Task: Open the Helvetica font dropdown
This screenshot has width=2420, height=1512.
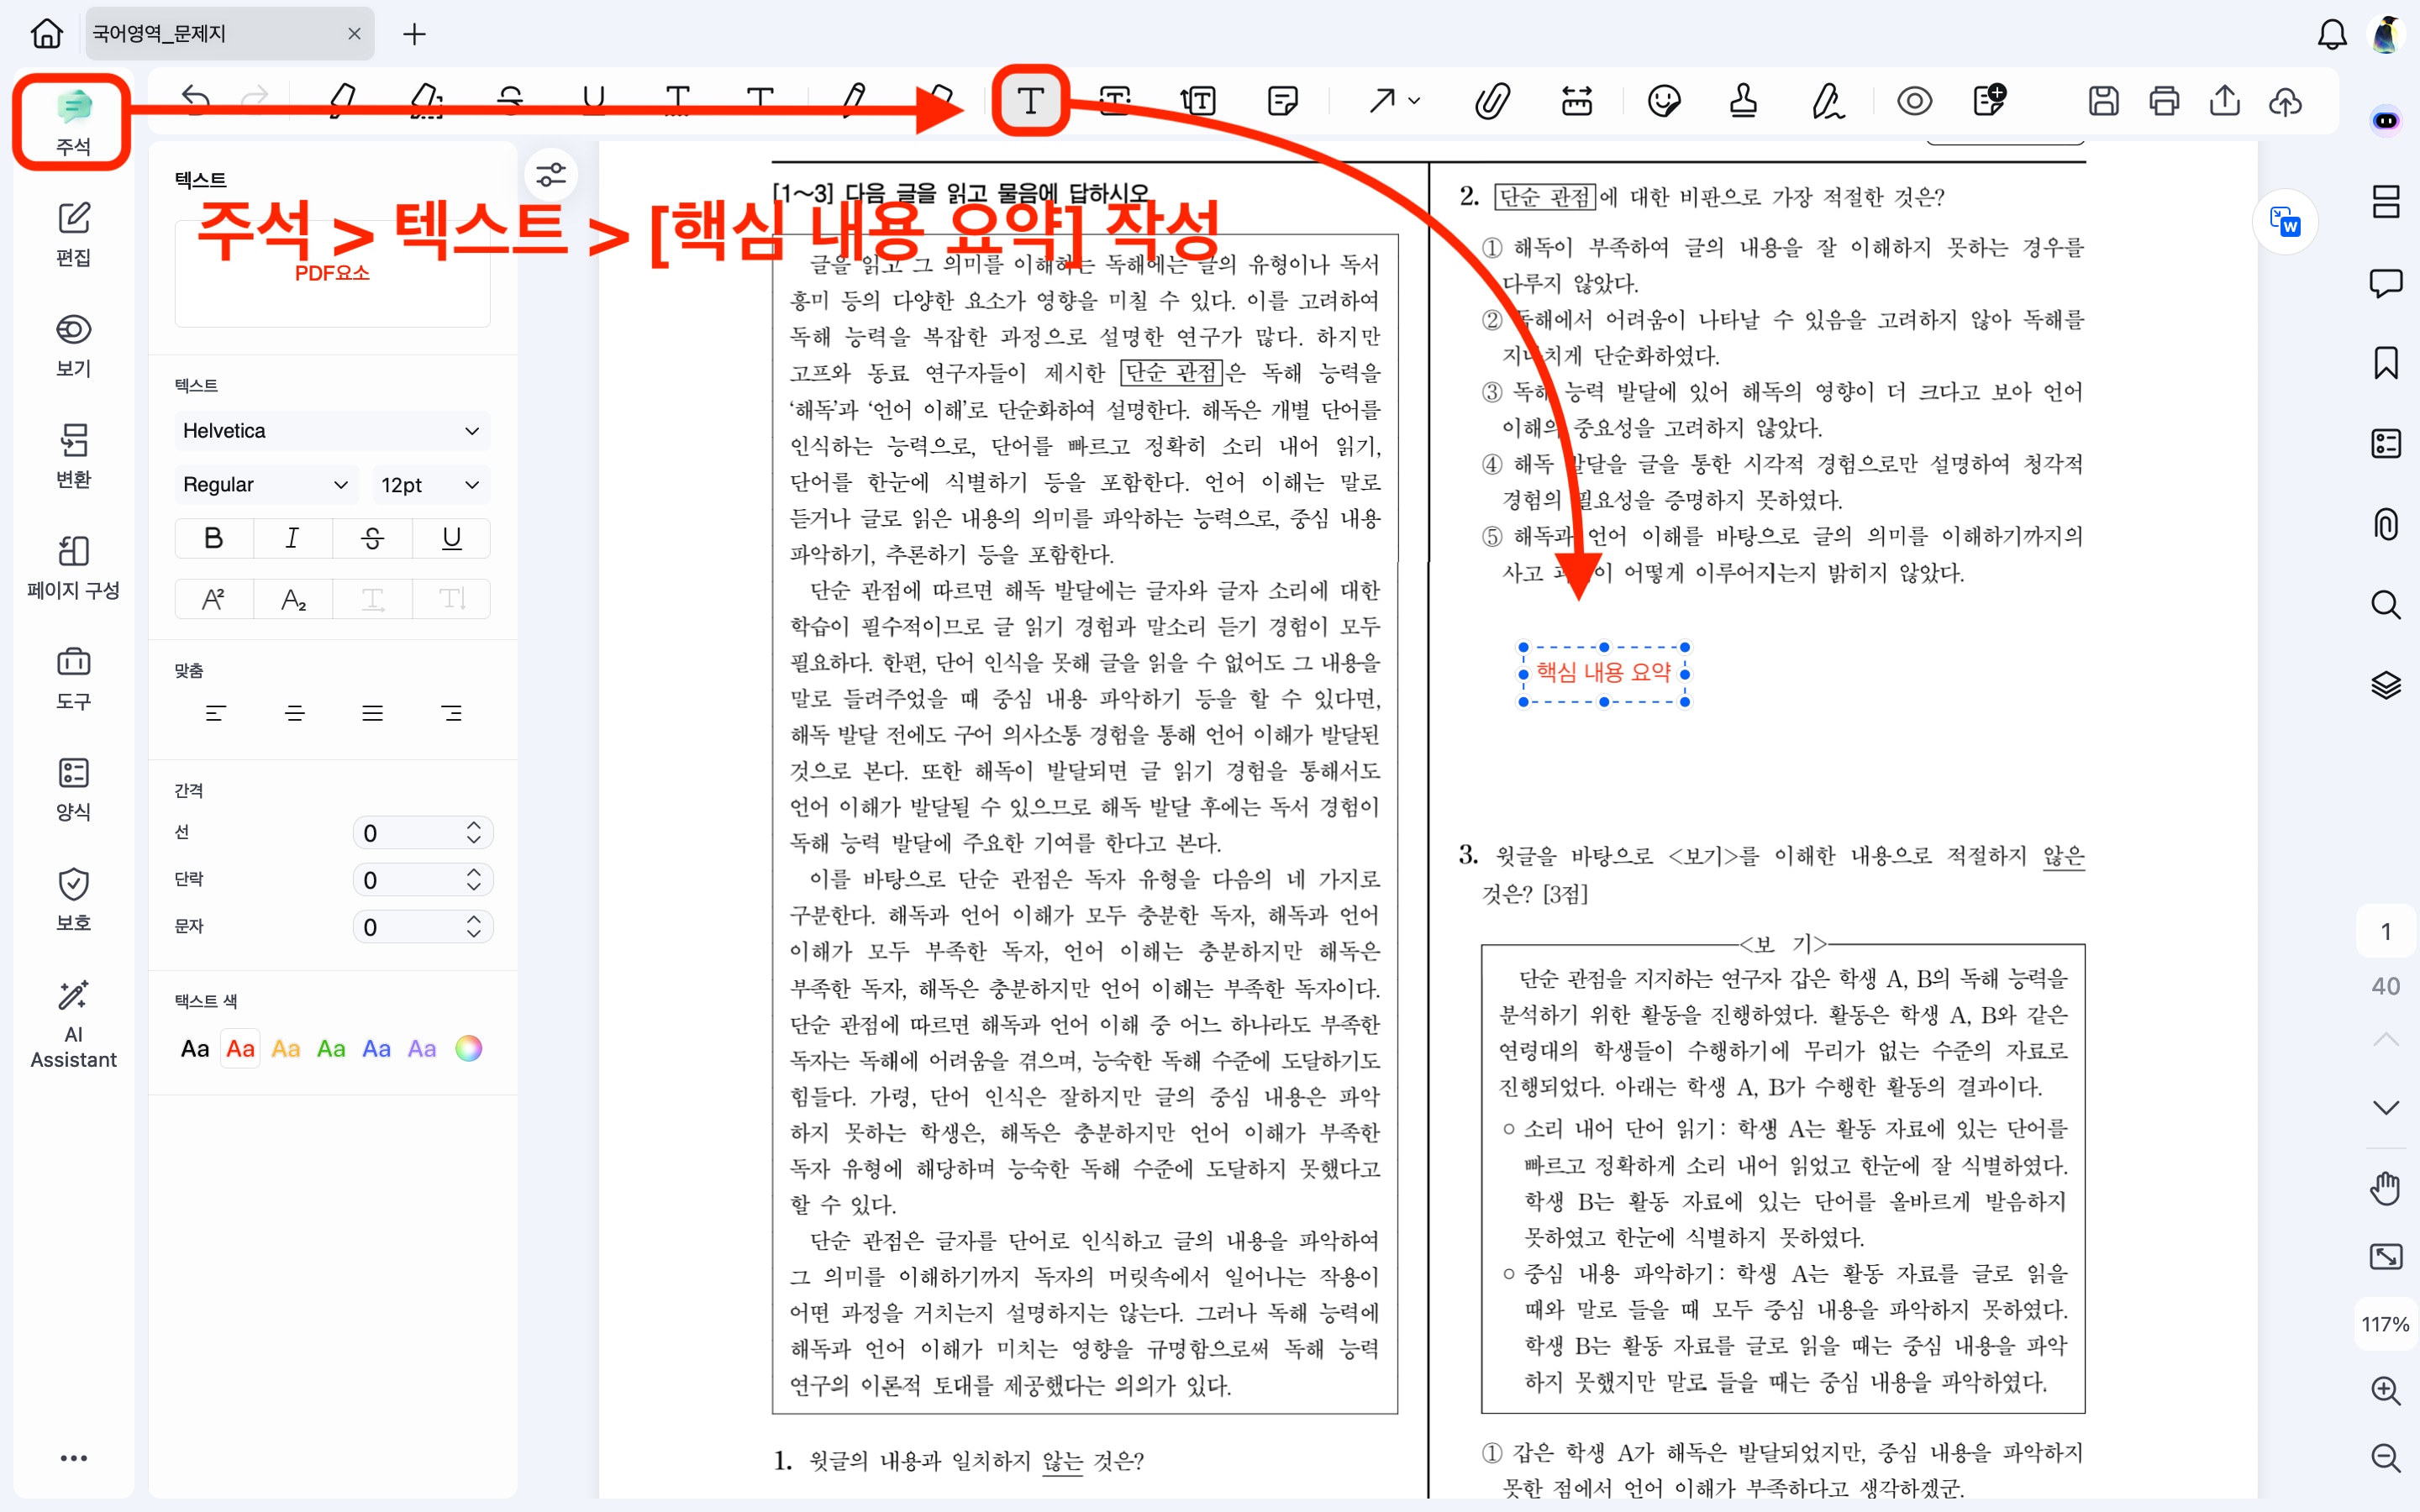Action: tap(332, 431)
